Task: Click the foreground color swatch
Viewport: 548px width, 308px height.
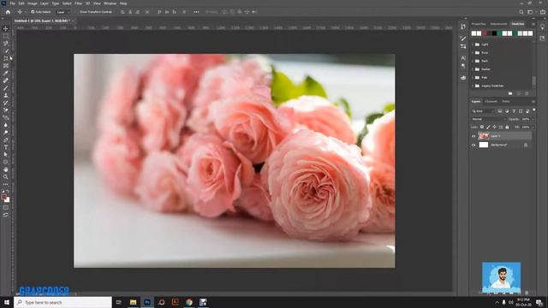Action: (x=3, y=198)
